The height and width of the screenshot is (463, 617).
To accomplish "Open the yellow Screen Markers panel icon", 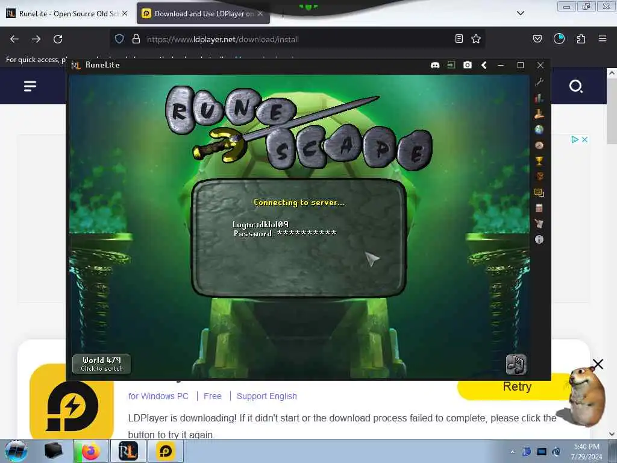I will [539, 192].
